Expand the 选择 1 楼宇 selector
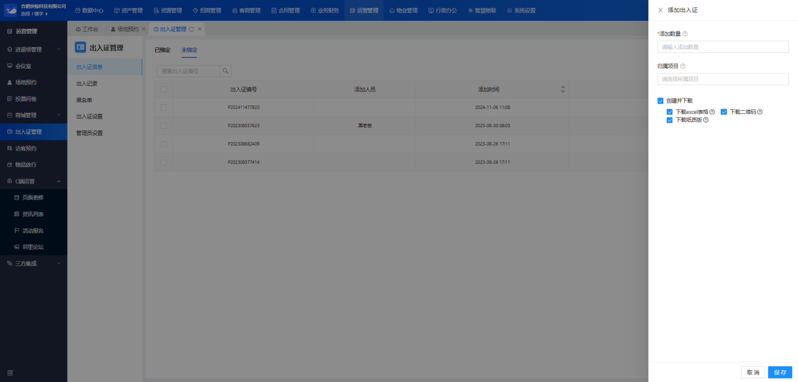Image resolution: width=798 pixels, height=382 pixels. coord(34,14)
